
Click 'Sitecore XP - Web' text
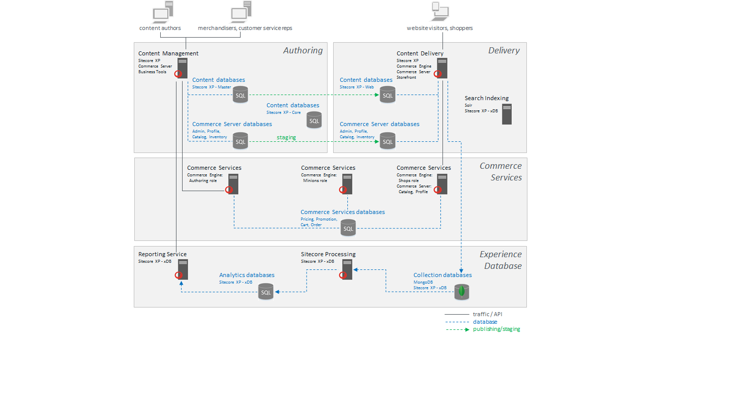click(357, 87)
